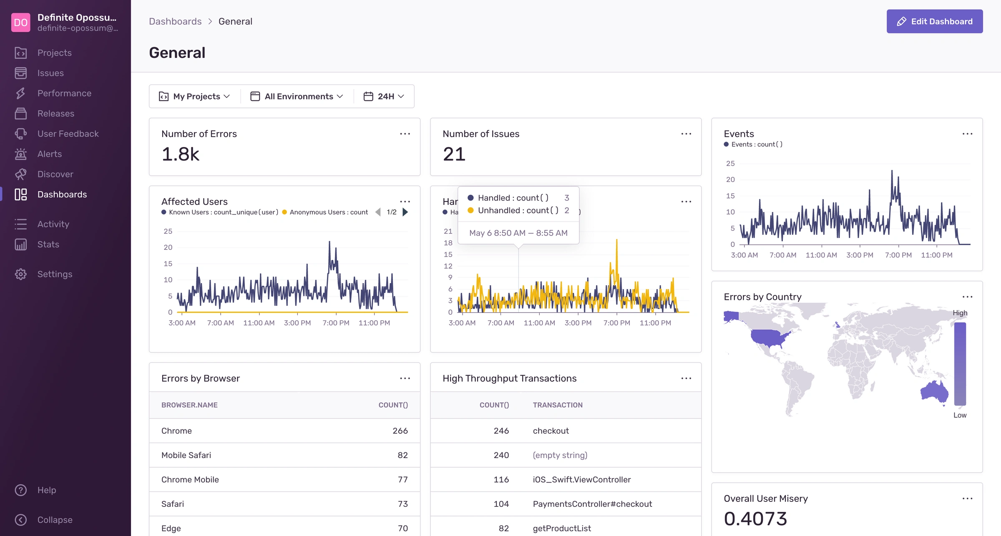Toggle Events count() legend series
Viewport: 1001px width, 536px height.
pos(753,144)
